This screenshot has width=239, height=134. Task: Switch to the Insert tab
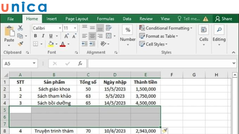pyautogui.click(x=51, y=19)
